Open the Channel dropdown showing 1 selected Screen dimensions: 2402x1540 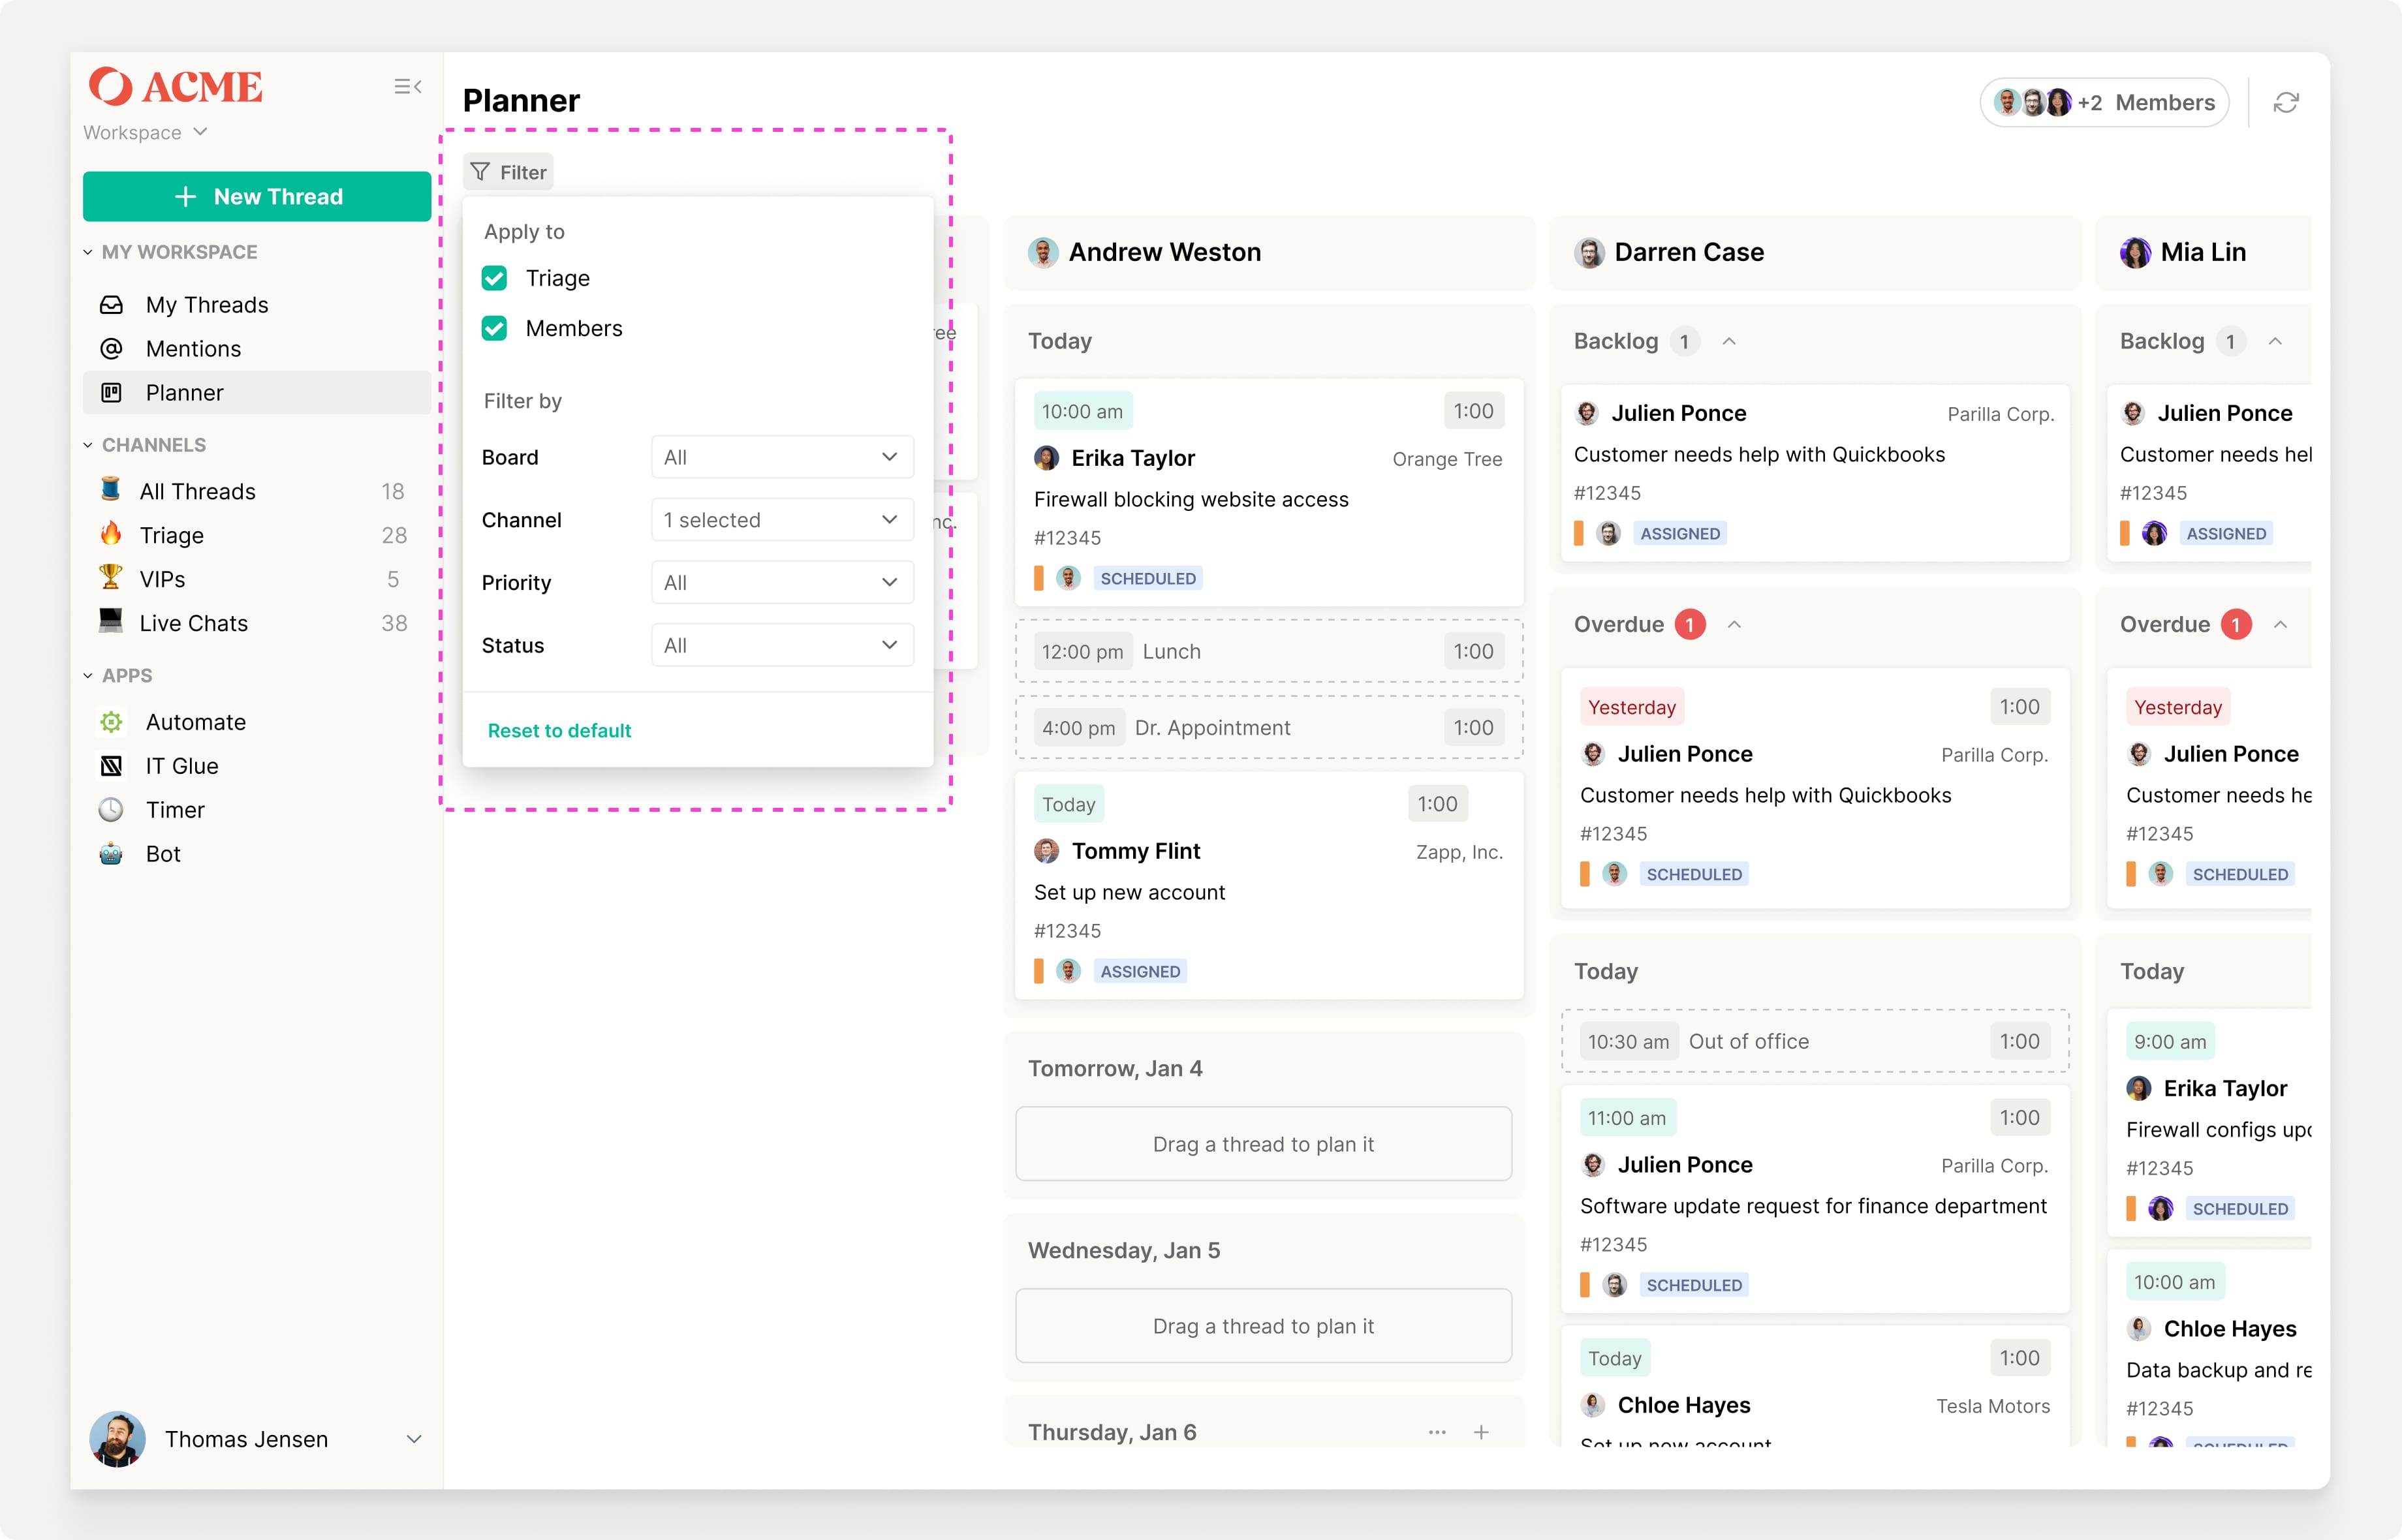781,520
